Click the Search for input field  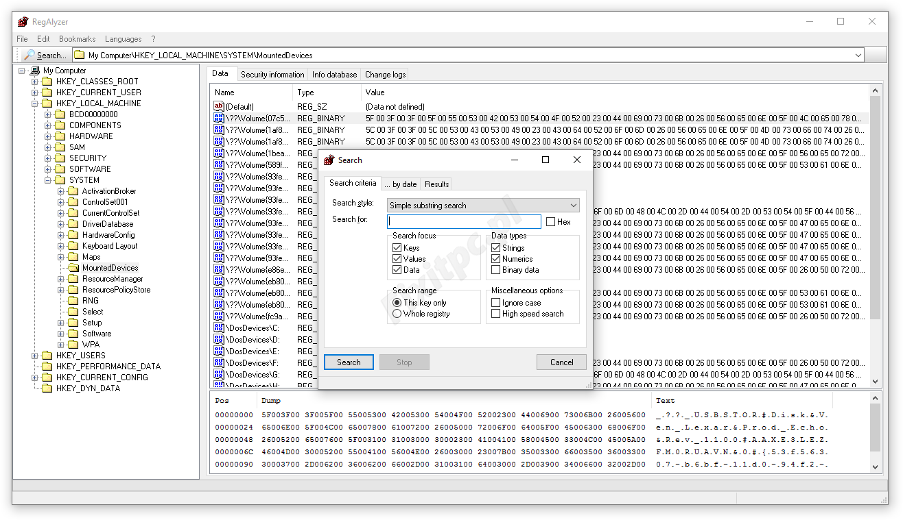(x=464, y=222)
